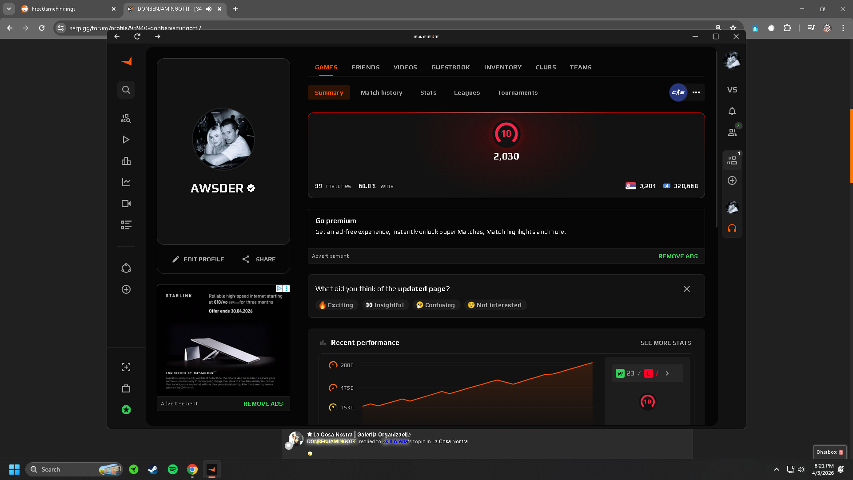Viewport: 853px width, 480px height.
Task: Open the Match history sub-tab
Action: tap(381, 92)
